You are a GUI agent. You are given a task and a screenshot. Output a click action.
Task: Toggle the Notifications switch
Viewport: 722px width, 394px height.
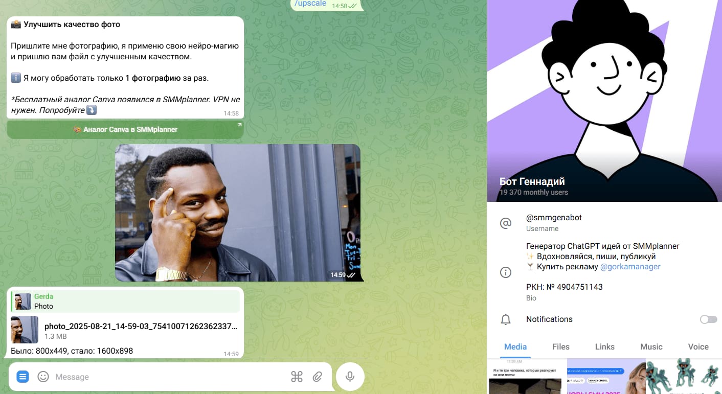pos(708,319)
